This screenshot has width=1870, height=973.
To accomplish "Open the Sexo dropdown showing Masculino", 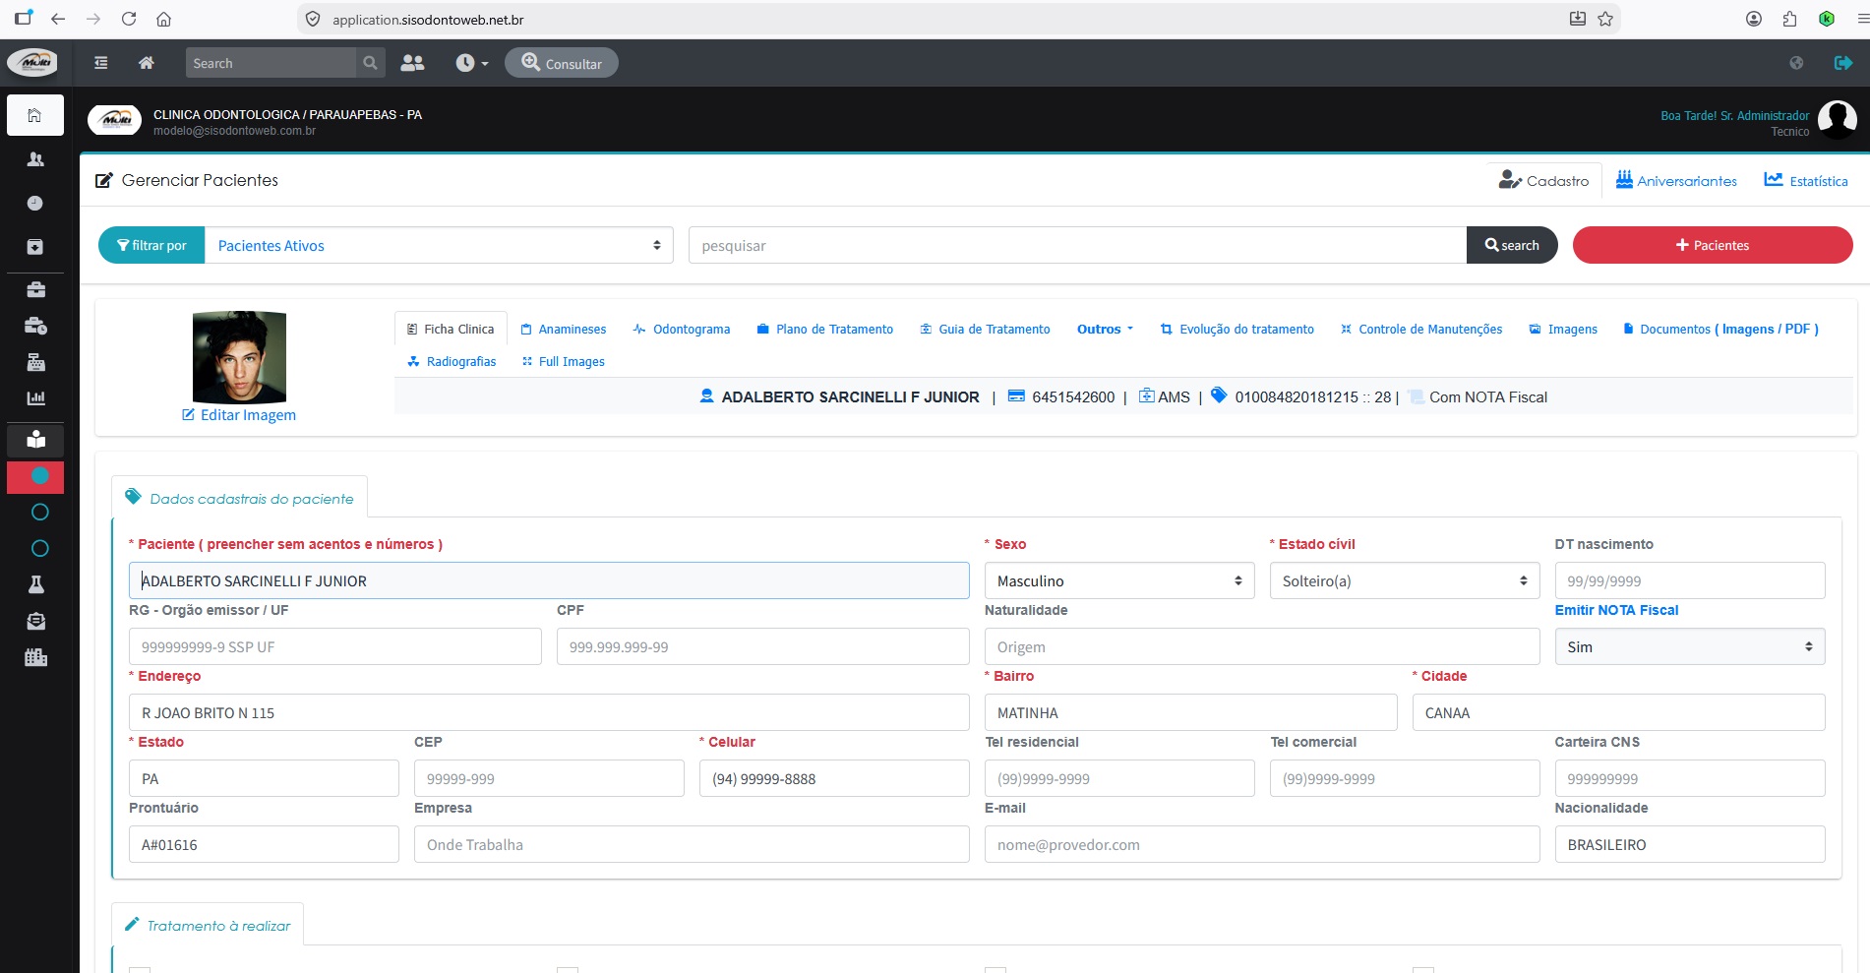I will tap(1119, 580).
